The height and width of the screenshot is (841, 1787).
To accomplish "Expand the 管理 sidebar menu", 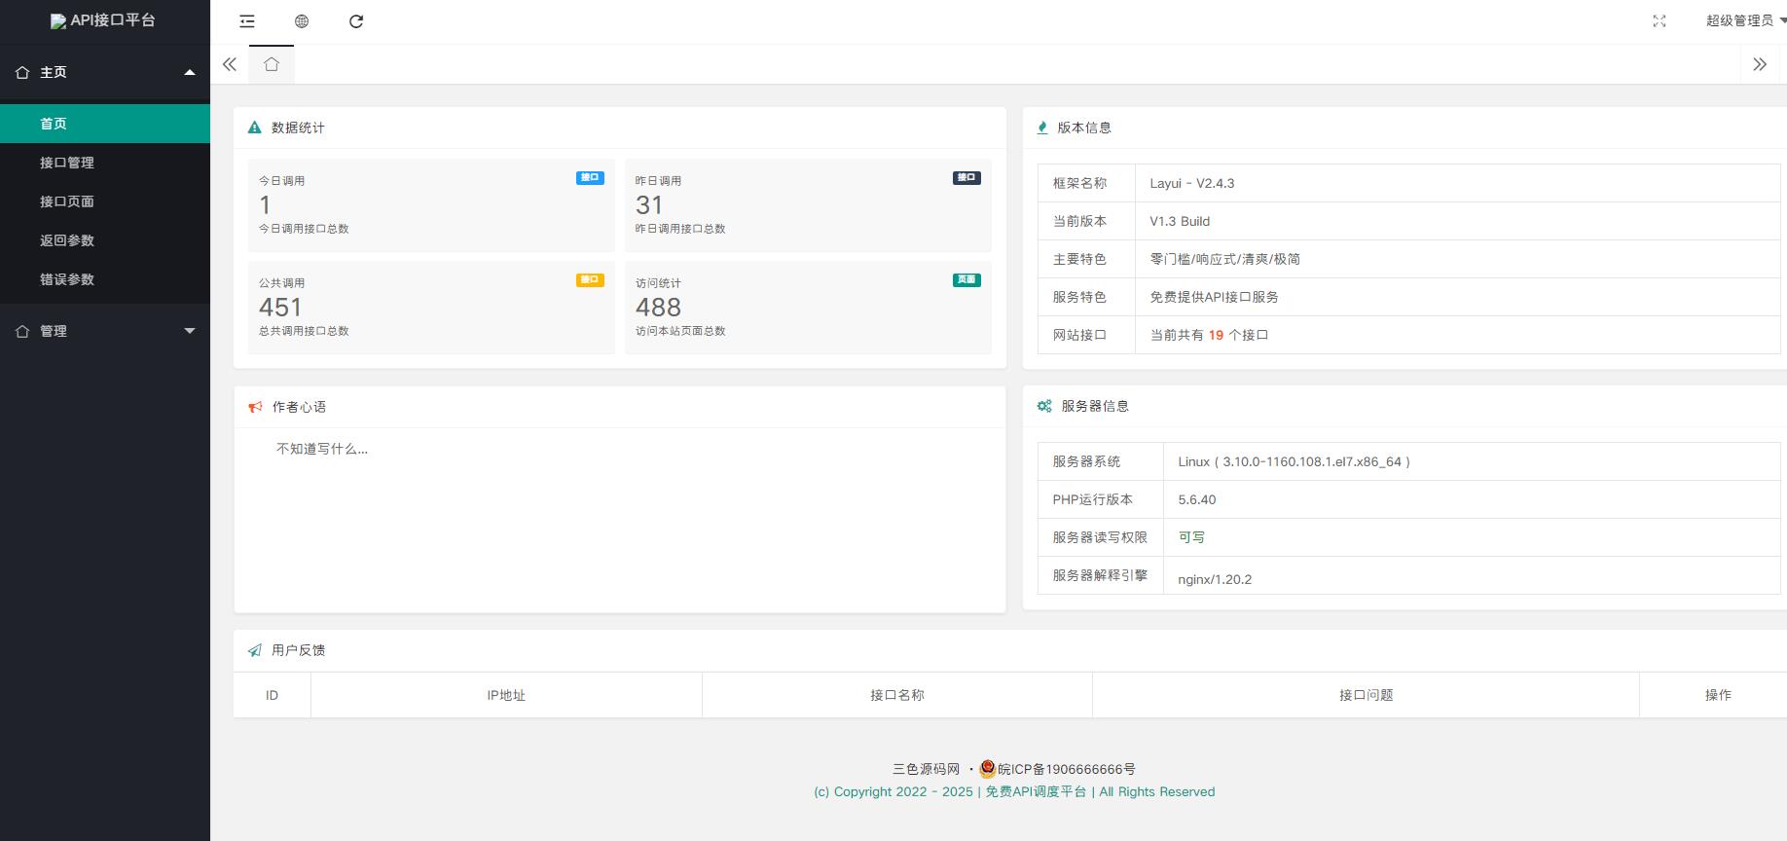I will point(104,331).
